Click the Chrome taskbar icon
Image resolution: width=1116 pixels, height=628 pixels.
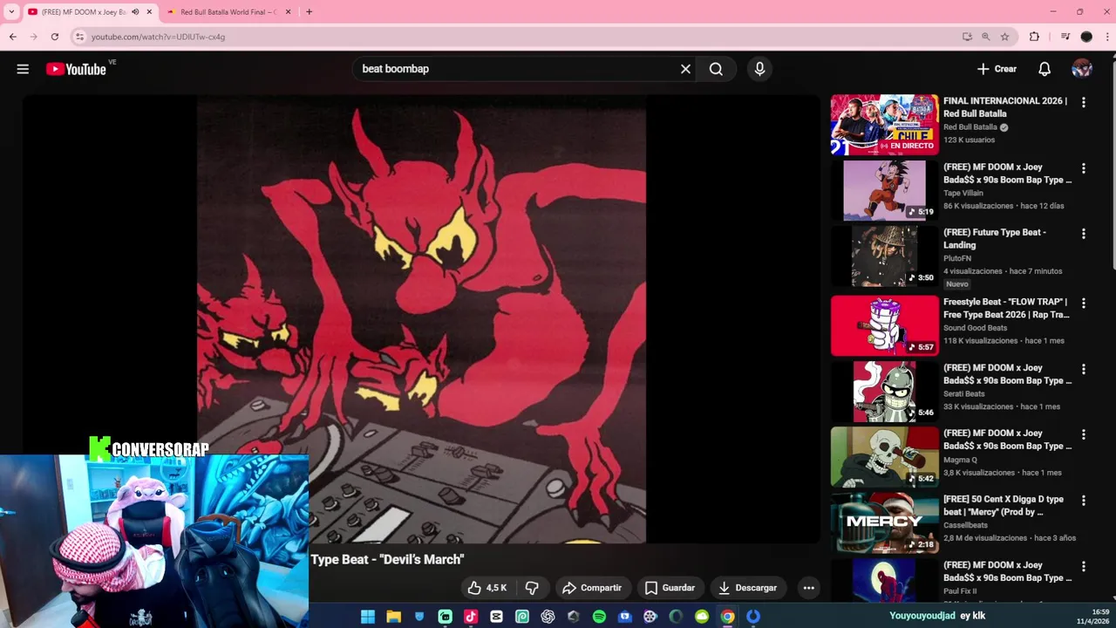727,617
